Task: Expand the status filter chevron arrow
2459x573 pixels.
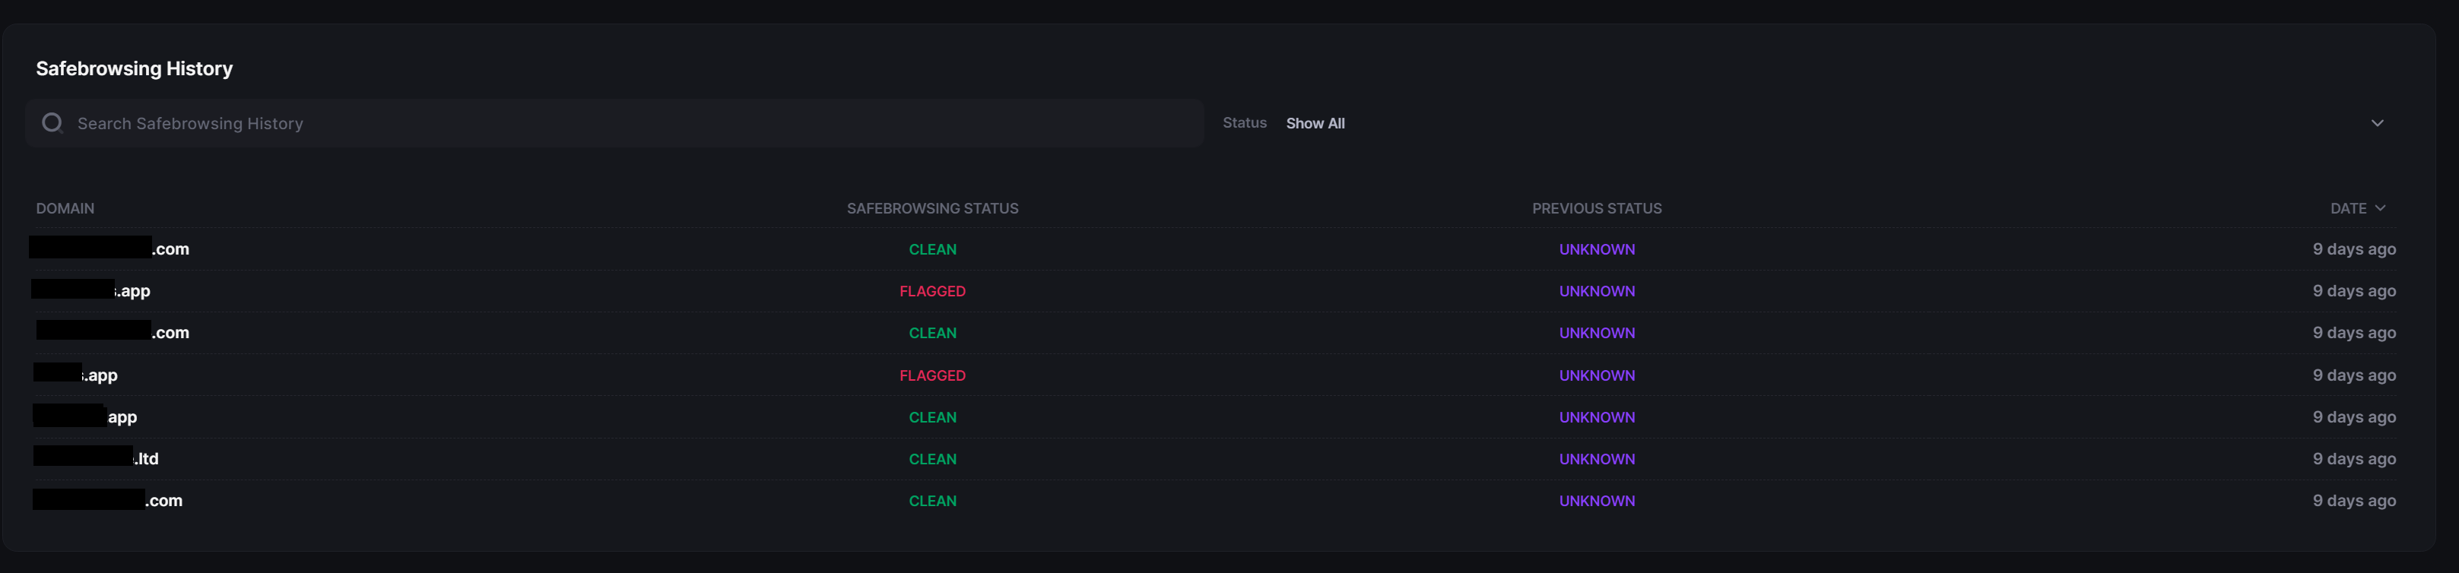Action: tap(2377, 123)
